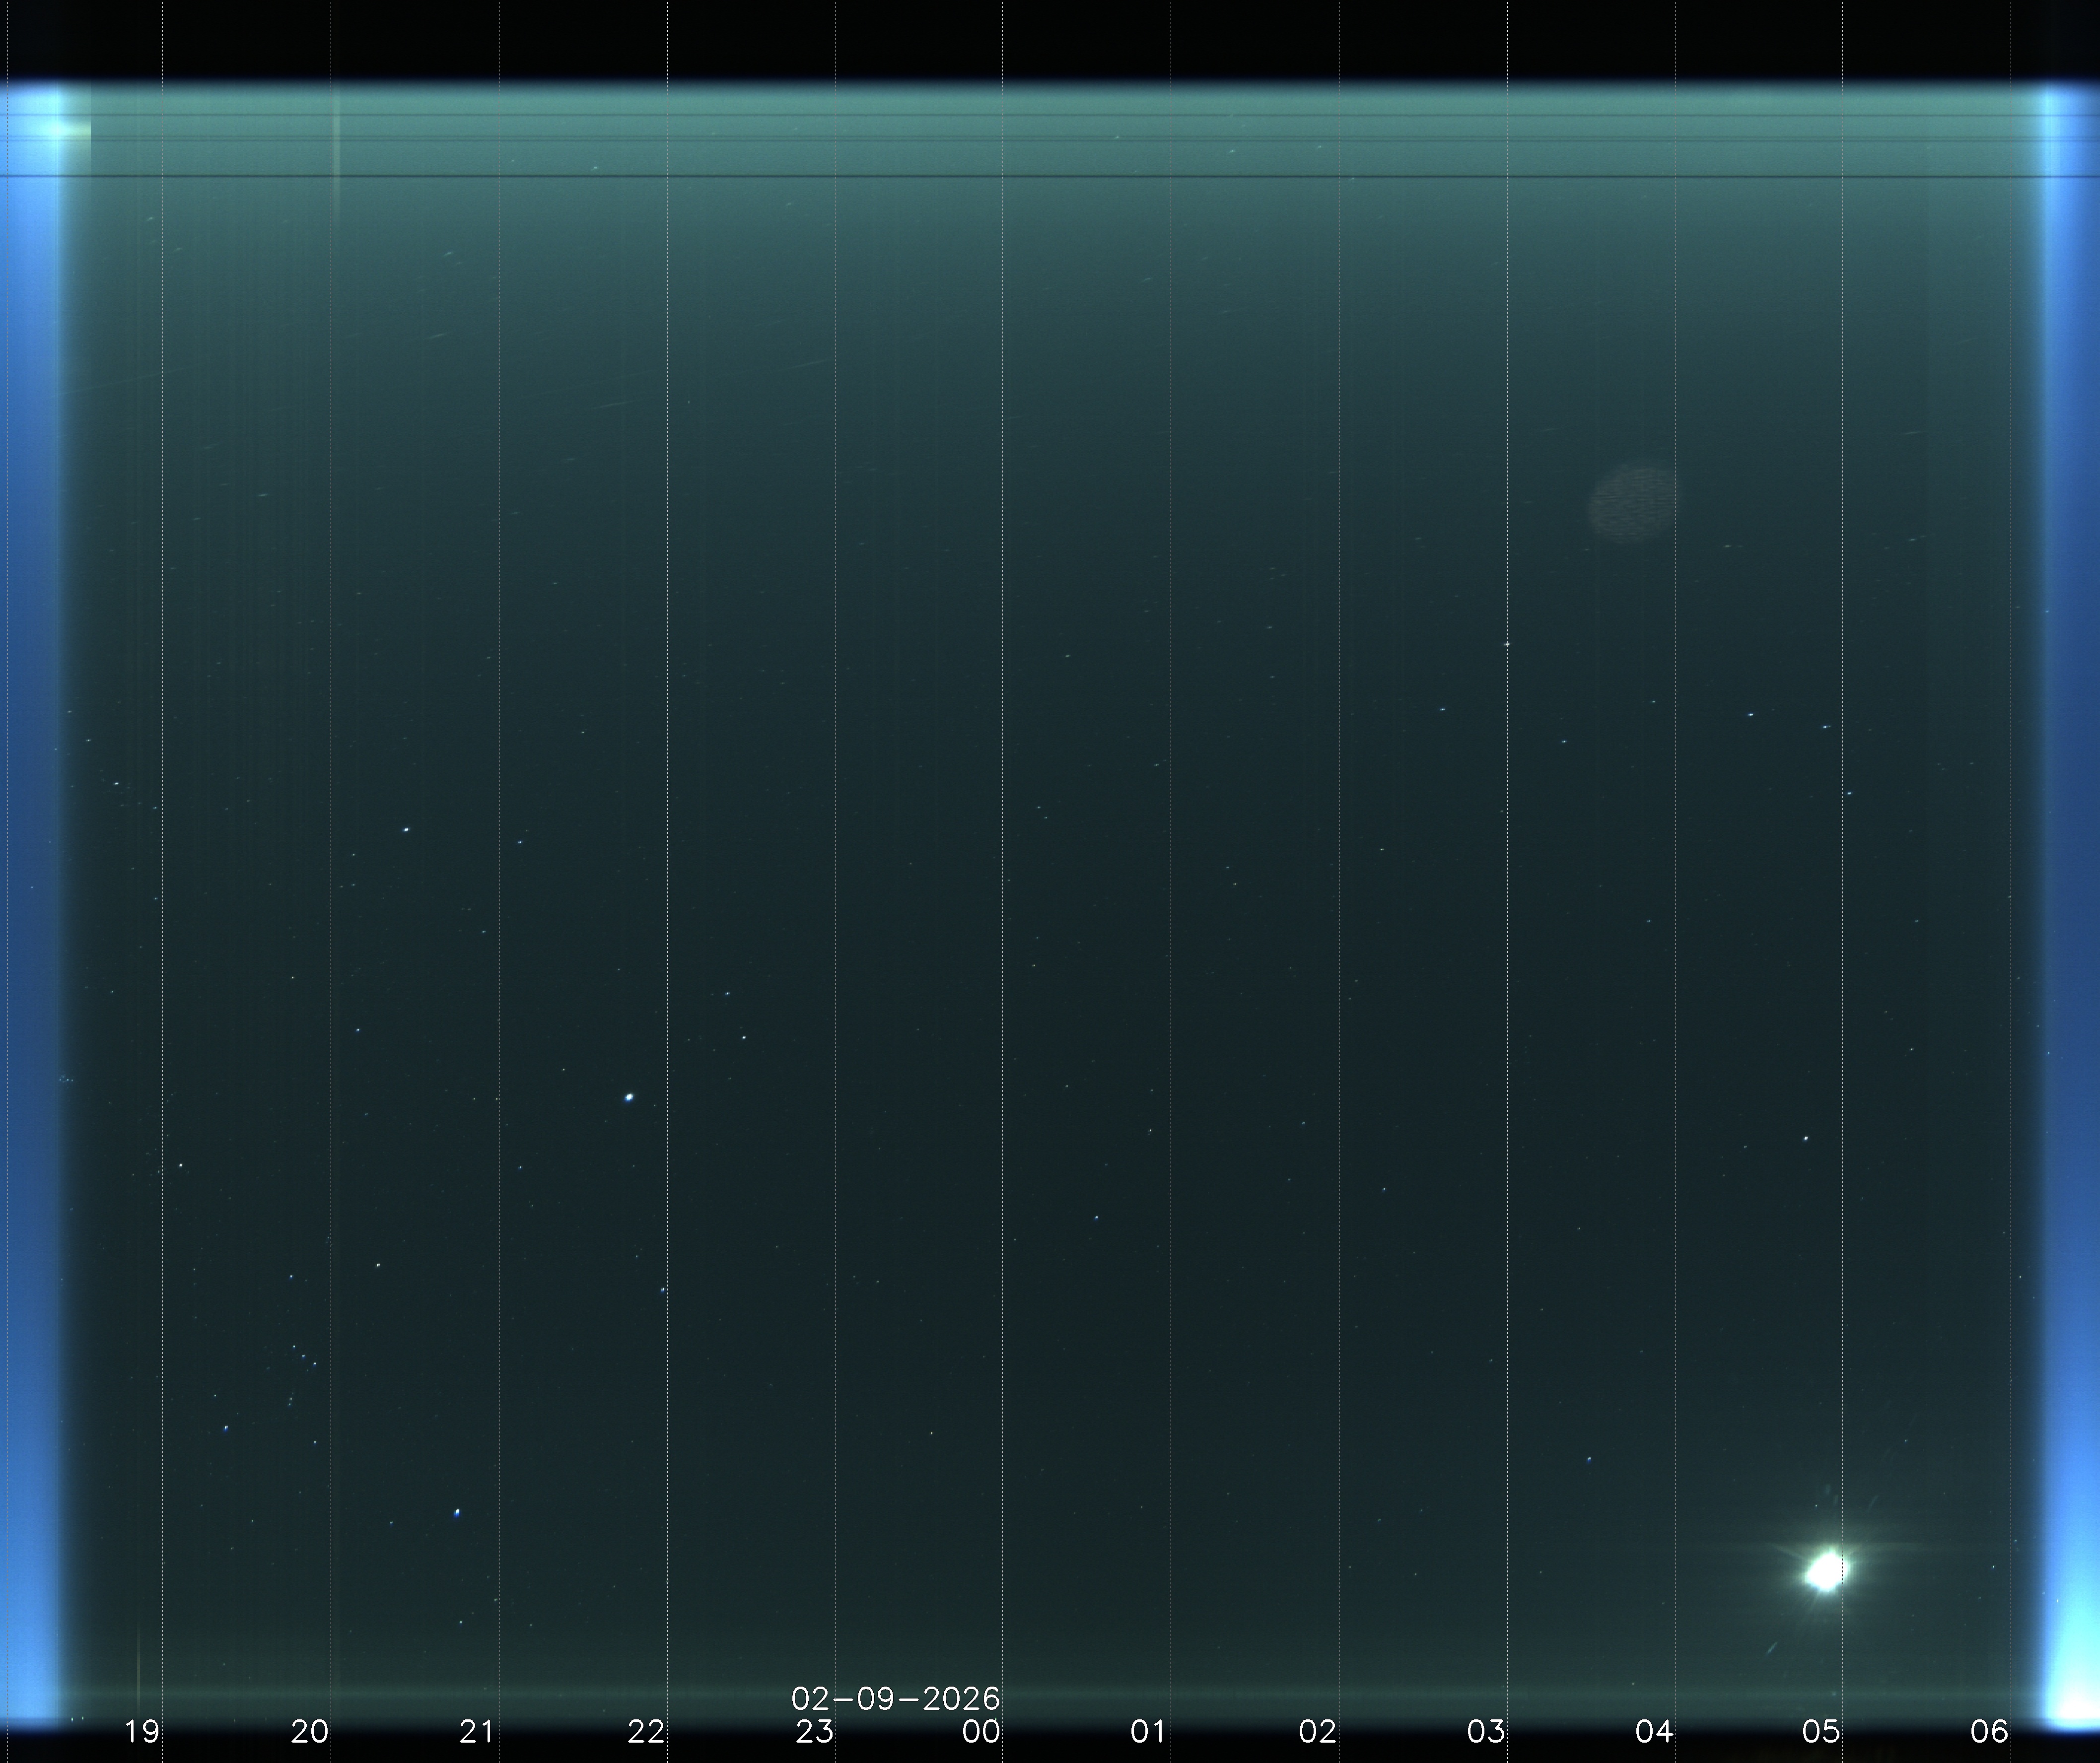This screenshot has height=1763, width=2100.
Task: Click the 04 hour label
Action: tap(1653, 1731)
